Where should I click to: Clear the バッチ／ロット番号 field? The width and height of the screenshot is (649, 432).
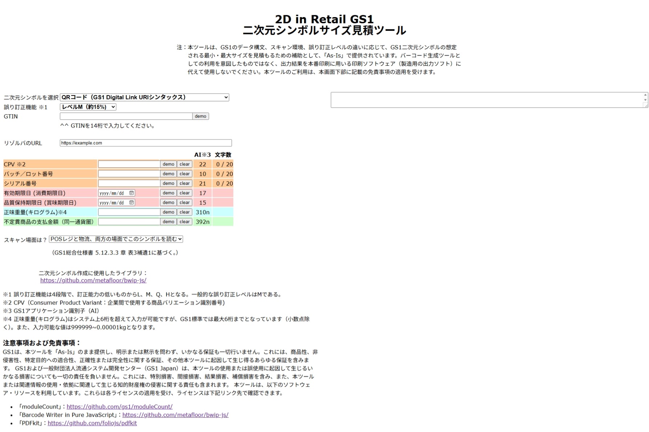pos(184,174)
